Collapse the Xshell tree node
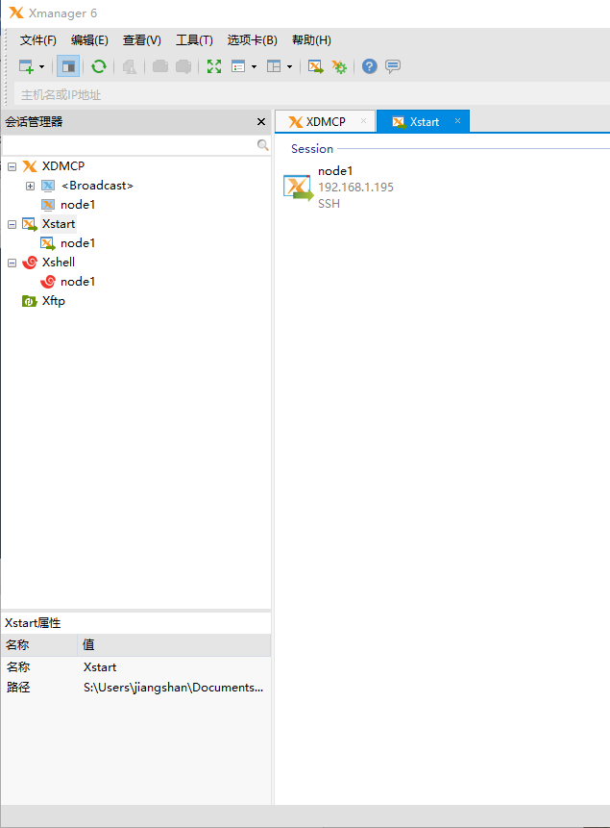The width and height of the screenshot is (610, 828). (x=12, y=263)
